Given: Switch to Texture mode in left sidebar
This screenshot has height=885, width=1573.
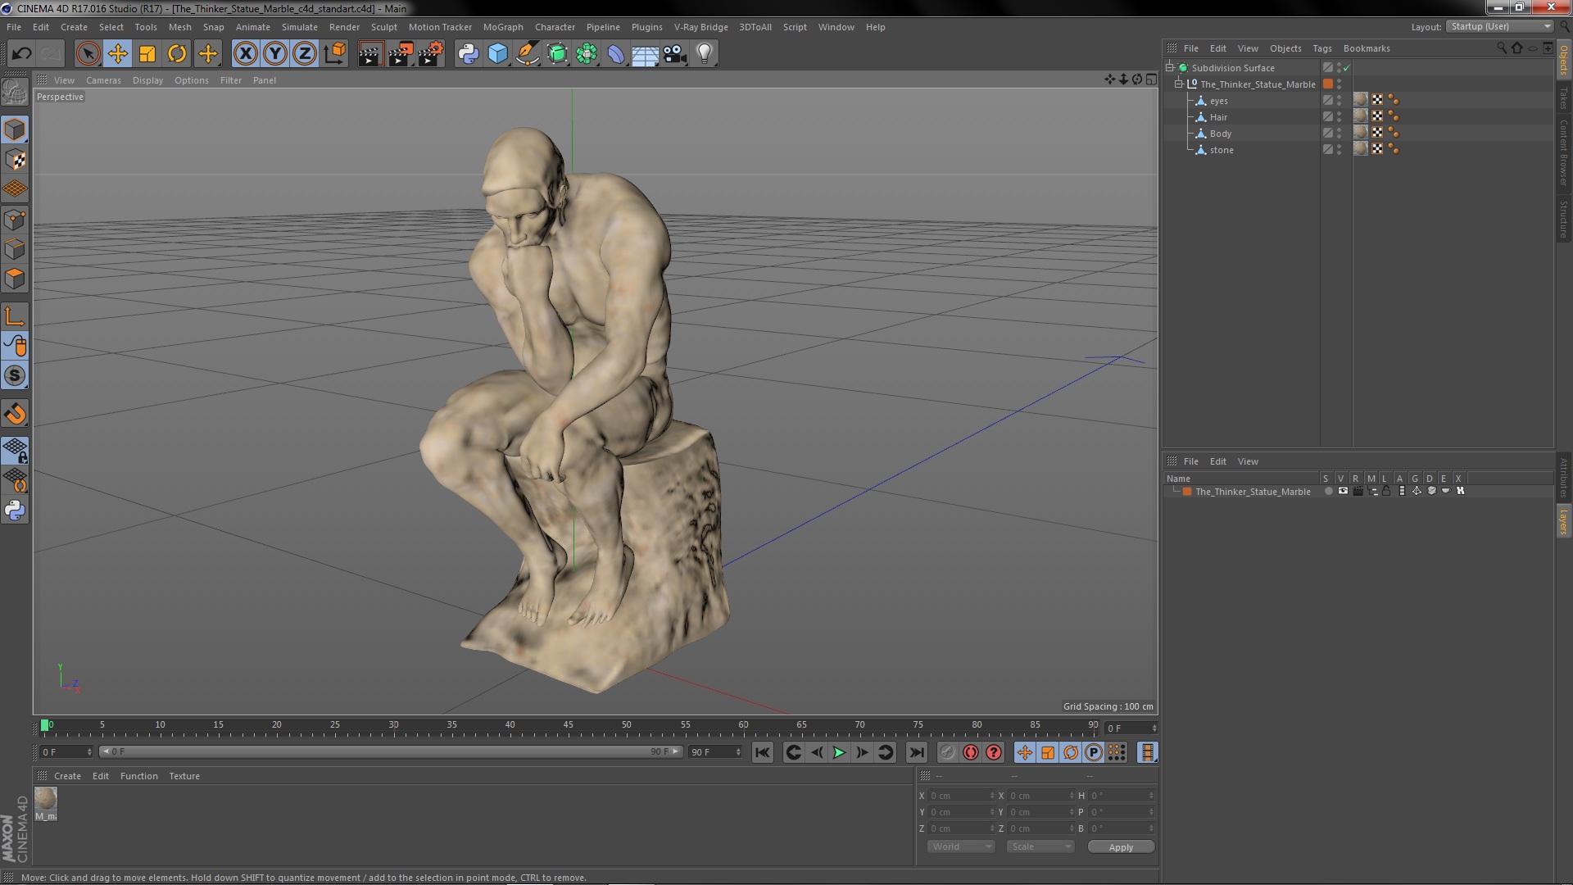Looking at the screenshot, I should pos(15,160).
